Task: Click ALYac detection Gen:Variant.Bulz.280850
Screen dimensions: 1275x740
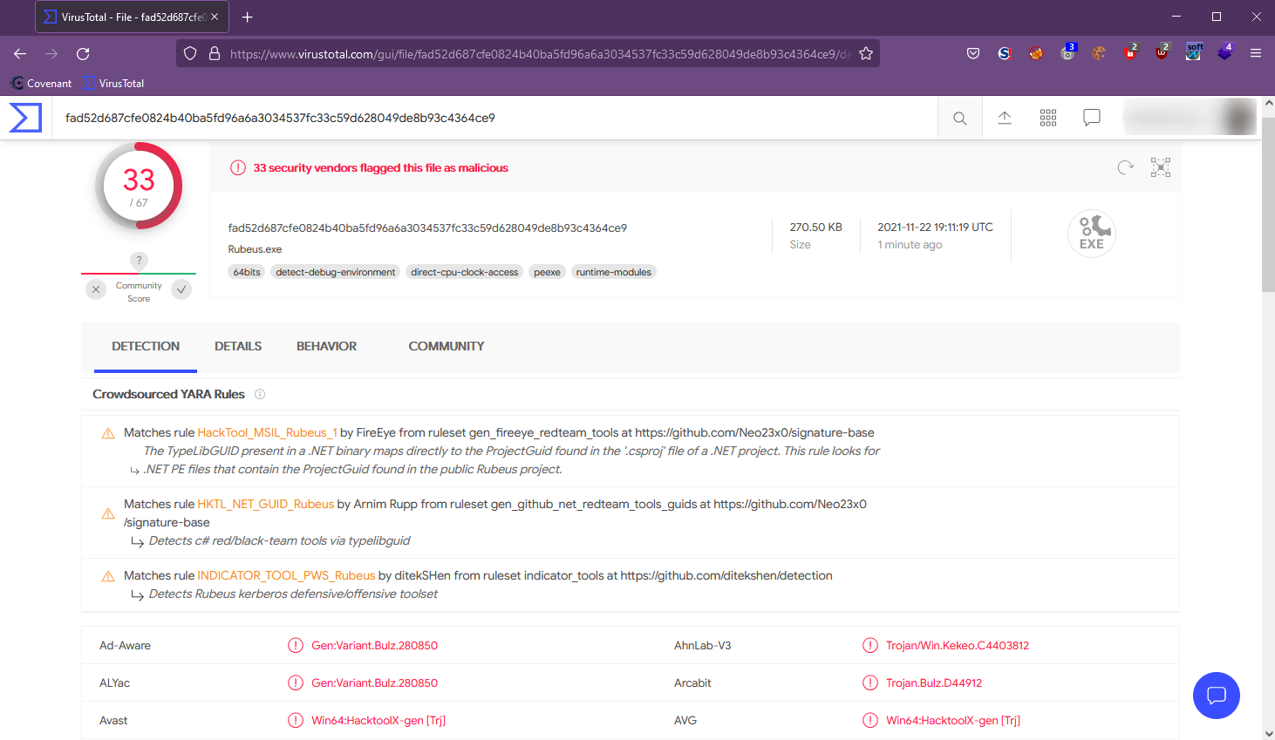Action: click(374, 683)
